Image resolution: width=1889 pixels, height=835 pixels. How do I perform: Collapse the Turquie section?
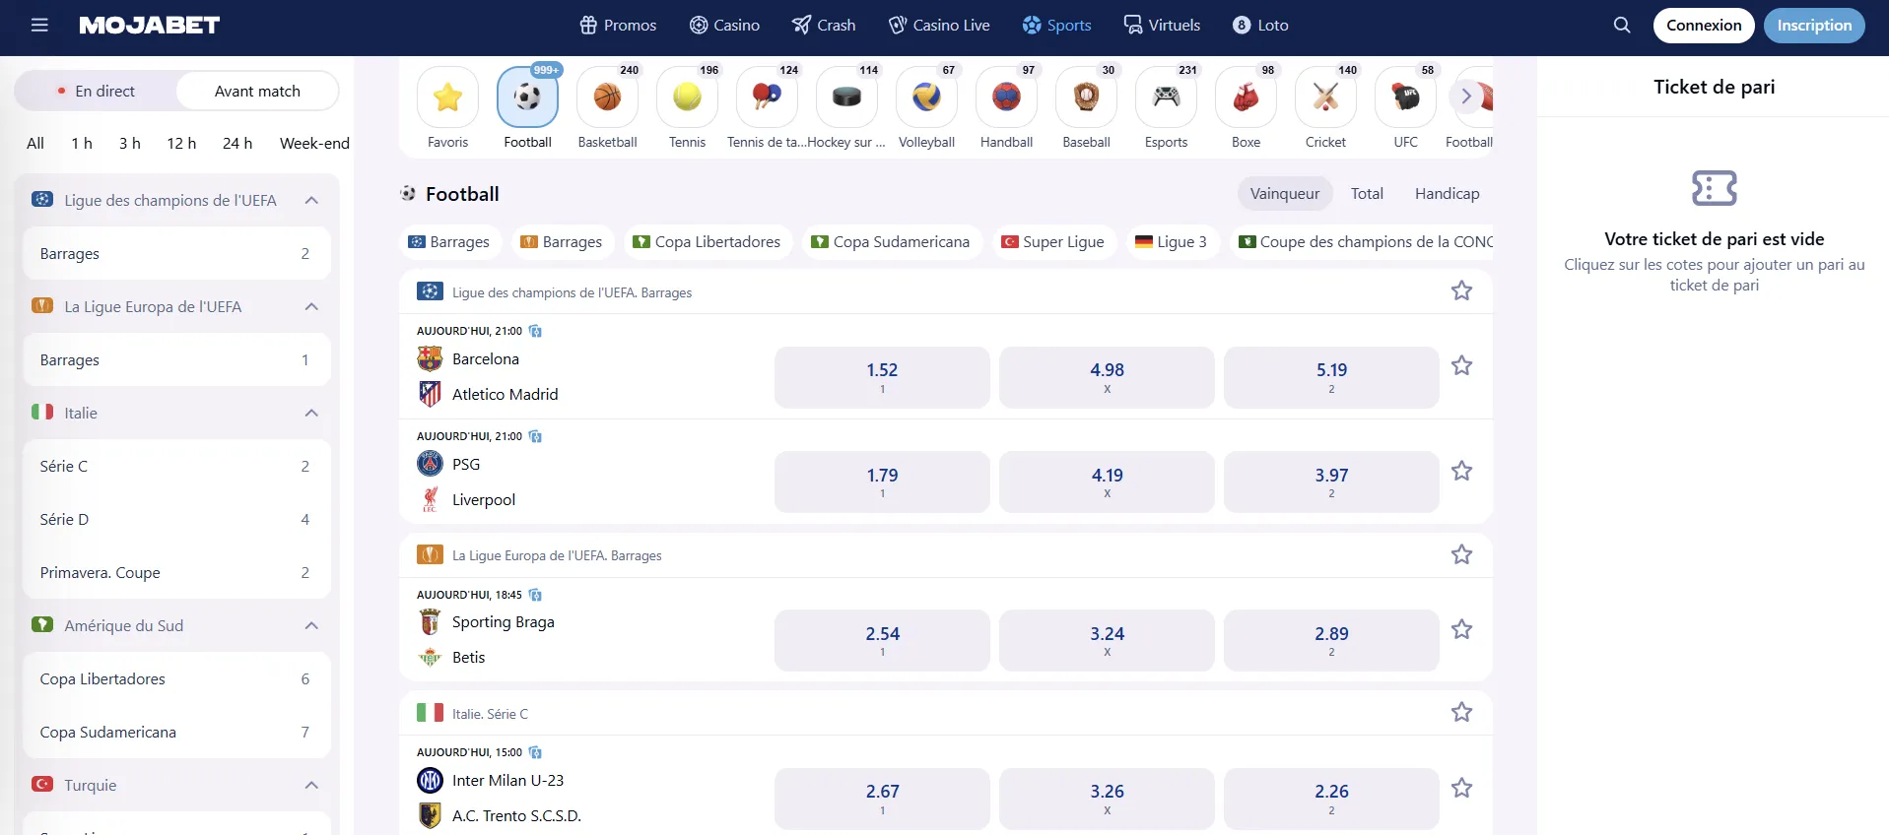click(x=311, y=785)
